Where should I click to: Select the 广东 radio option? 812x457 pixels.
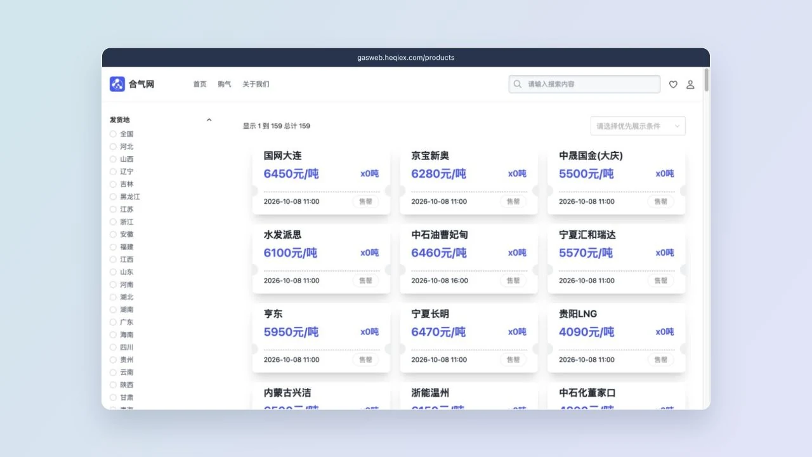tap(113, 322)
